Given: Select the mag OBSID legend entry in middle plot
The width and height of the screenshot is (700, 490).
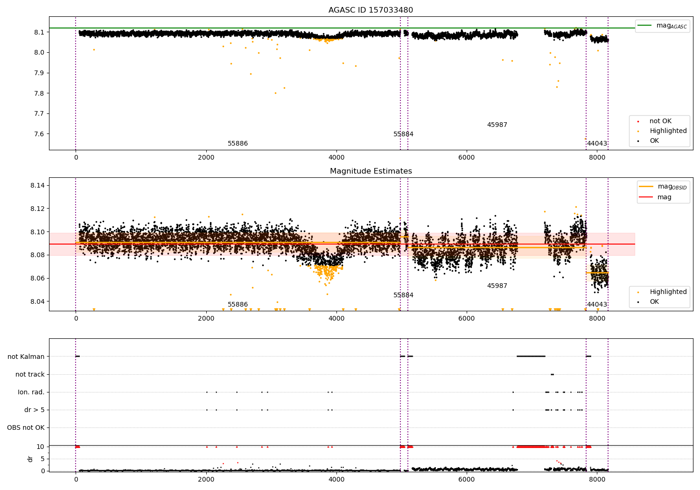Looking at the screenshot, I should pos(663,187).
